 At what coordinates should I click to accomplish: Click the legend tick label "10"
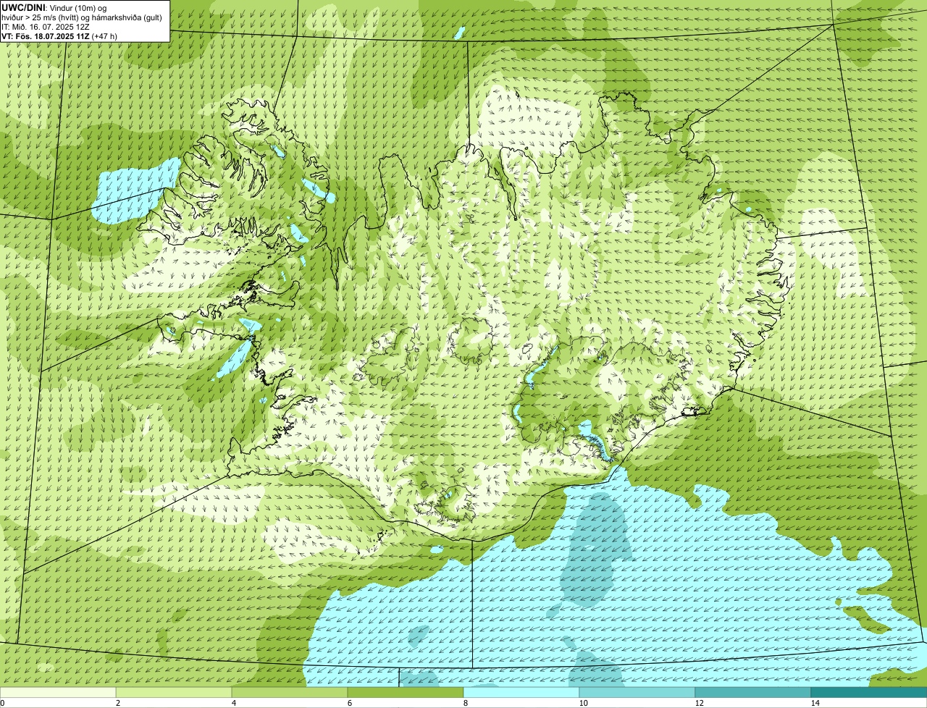pyautogui.click(x=583, y=703)
